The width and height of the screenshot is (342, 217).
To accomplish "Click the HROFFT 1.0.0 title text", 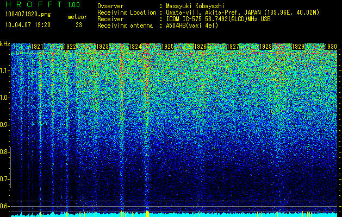I will (42, 4).
